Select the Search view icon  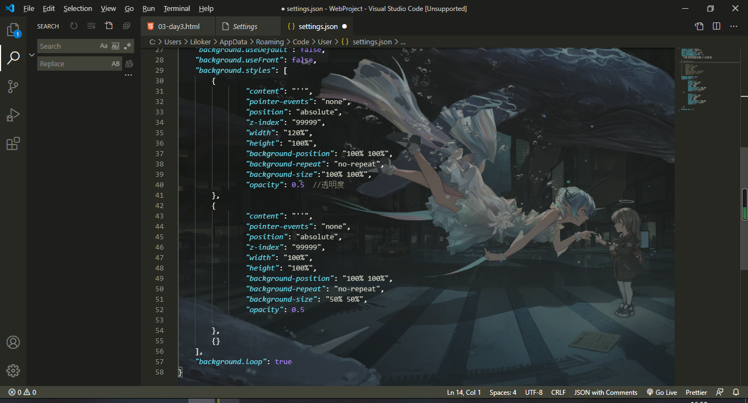[x=13, y=57]
